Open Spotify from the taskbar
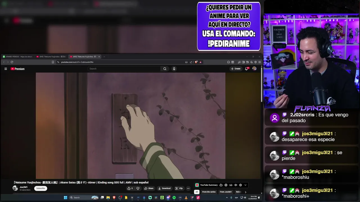This screenshot has width=360, height=202. pos(174,198)
